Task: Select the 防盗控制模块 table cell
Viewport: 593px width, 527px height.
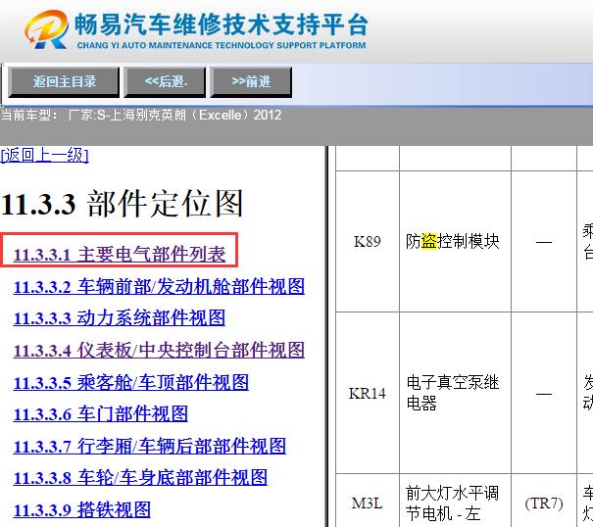Action: point(455,242)
